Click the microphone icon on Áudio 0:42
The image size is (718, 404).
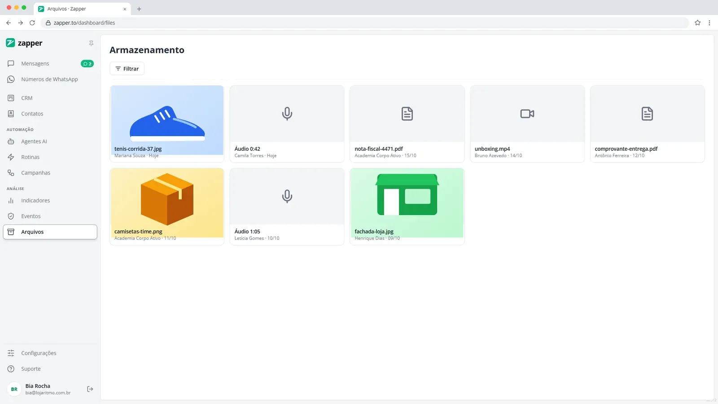(287, 114)
